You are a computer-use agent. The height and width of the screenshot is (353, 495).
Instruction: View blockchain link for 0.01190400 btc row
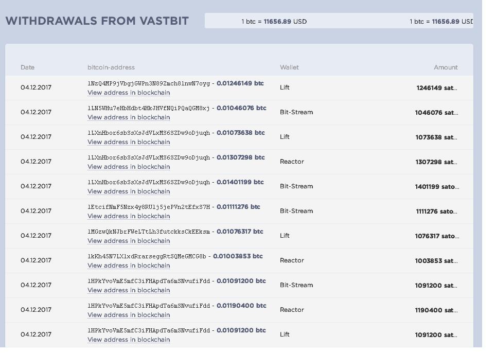[x=129, y=315]
